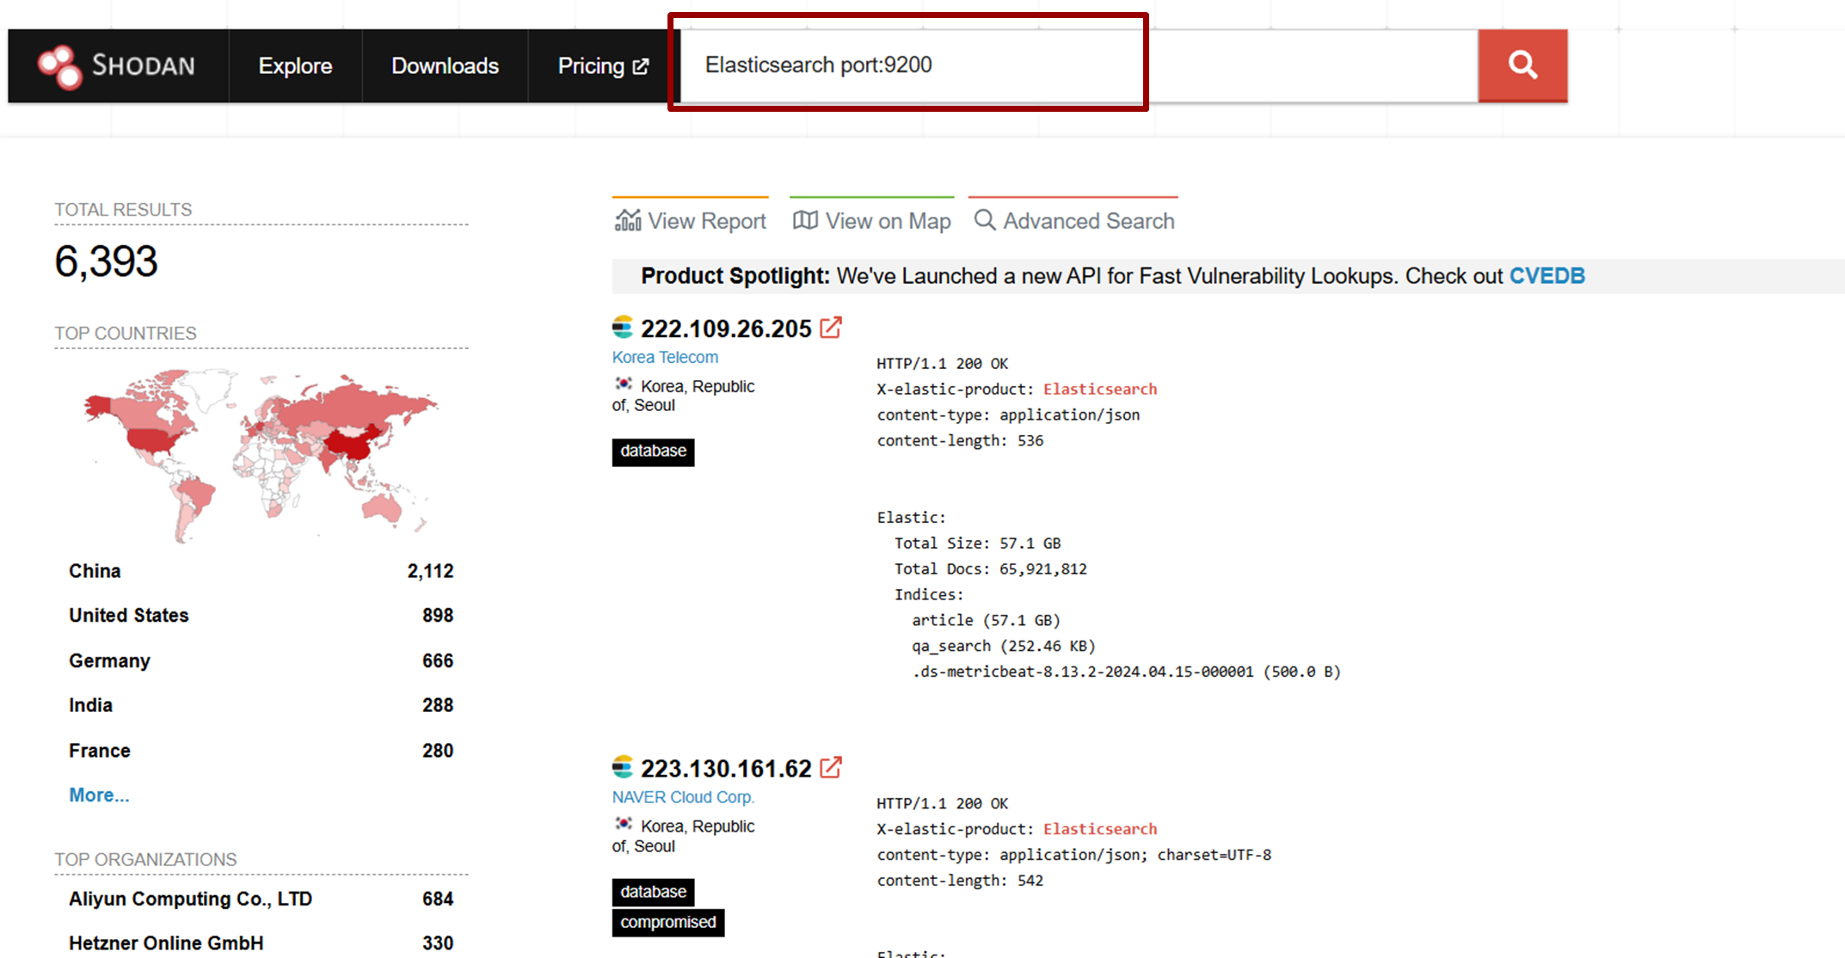The width and height of the screenshot is (1845, 958).
Task: Open the CVEDB link
Action: tap(1547, 276)
